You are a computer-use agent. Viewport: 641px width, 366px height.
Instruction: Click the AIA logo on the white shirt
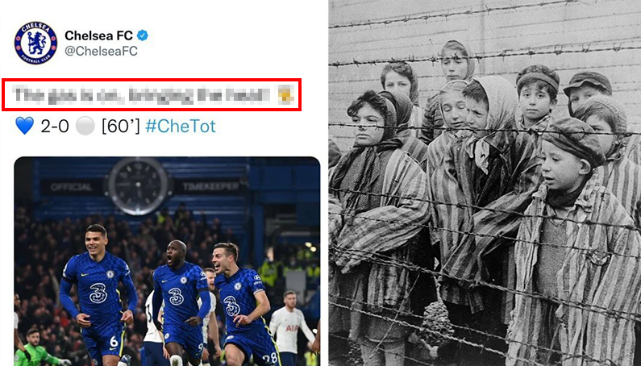point(292,328)
